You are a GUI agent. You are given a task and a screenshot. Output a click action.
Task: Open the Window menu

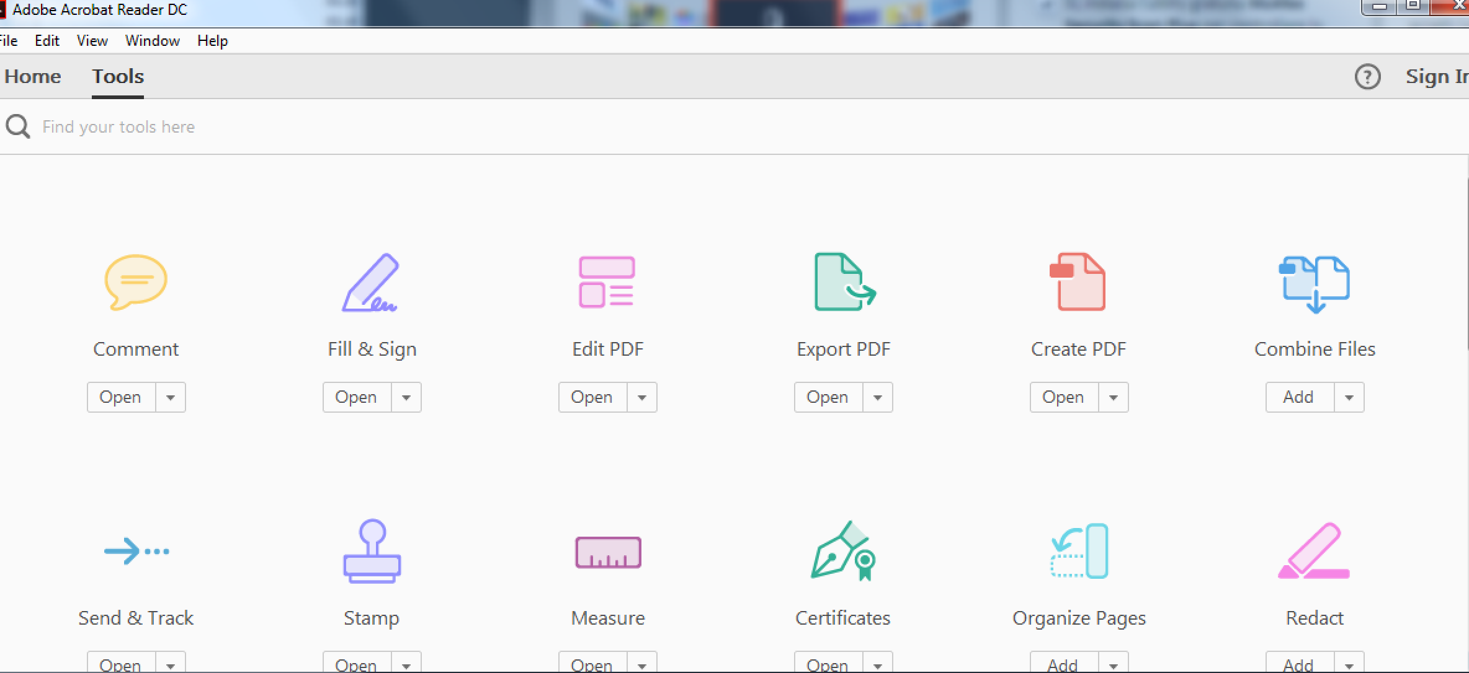pyautogui.click(x=153, y=41)
